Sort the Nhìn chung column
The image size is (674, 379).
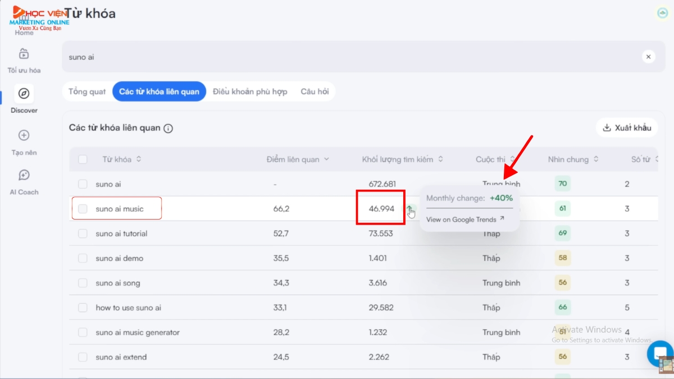coord(573,159)
